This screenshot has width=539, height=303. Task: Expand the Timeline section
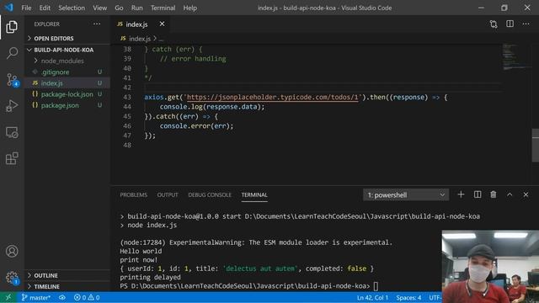(67, 286)
